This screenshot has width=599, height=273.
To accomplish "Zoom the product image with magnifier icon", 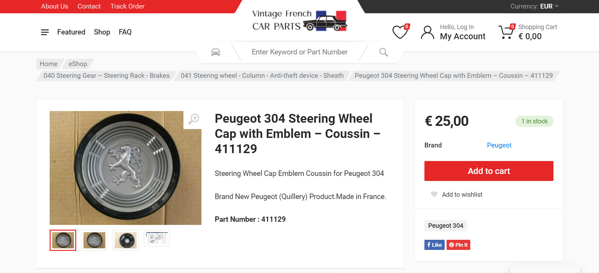I will pyautogui.click(x=194, y=119).
